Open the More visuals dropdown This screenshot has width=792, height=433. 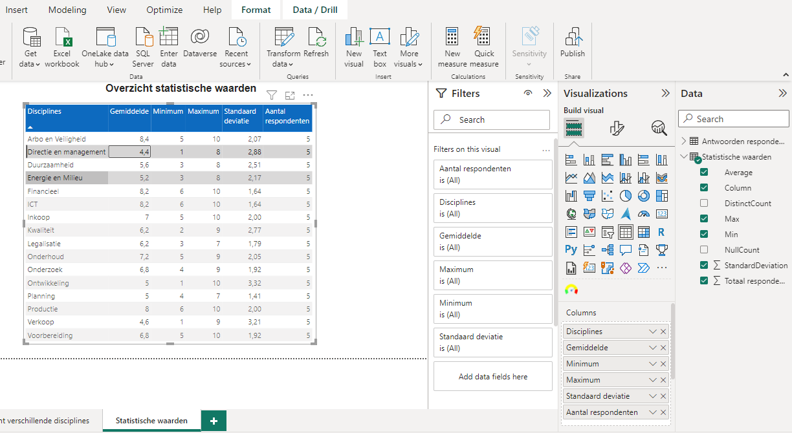click(409, 47)
